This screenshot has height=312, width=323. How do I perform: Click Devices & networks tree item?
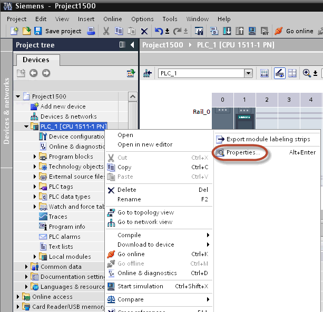point(68,116)
